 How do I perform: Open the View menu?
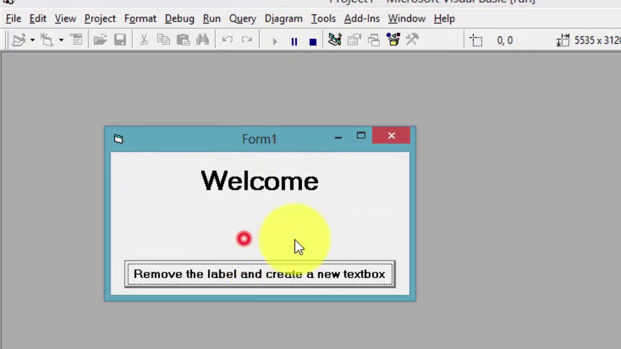pos(65,18)
